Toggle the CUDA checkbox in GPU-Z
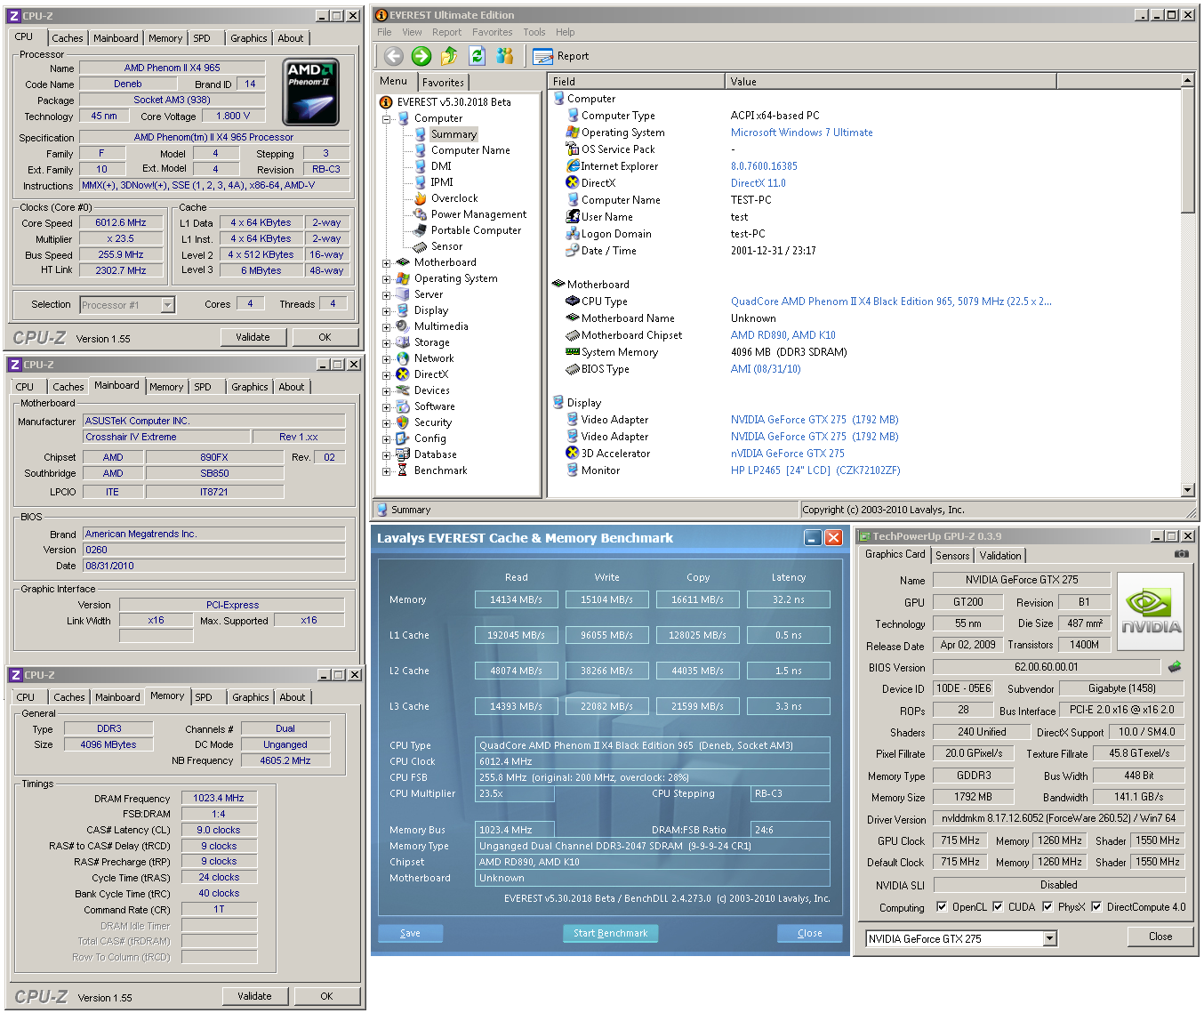 click(998, 907)
